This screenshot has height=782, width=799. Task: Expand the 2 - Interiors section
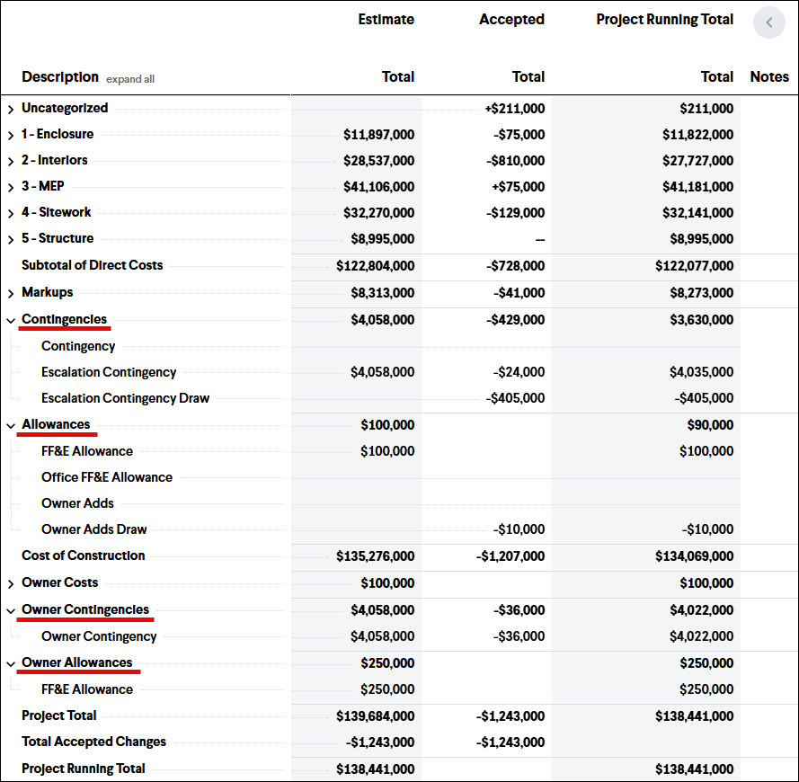pos(11,160)
